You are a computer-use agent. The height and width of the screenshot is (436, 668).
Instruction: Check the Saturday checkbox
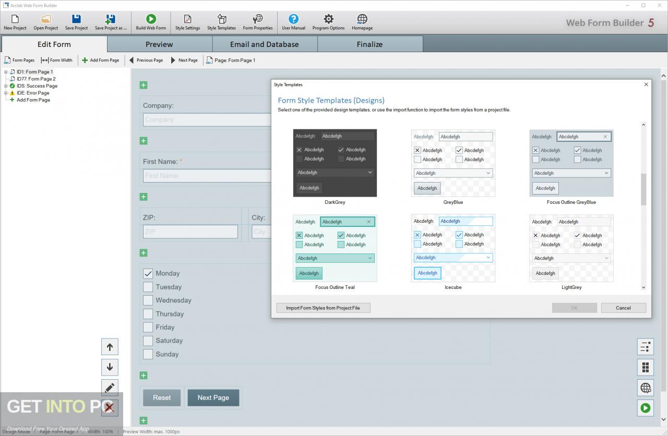(x=148, y=341)
